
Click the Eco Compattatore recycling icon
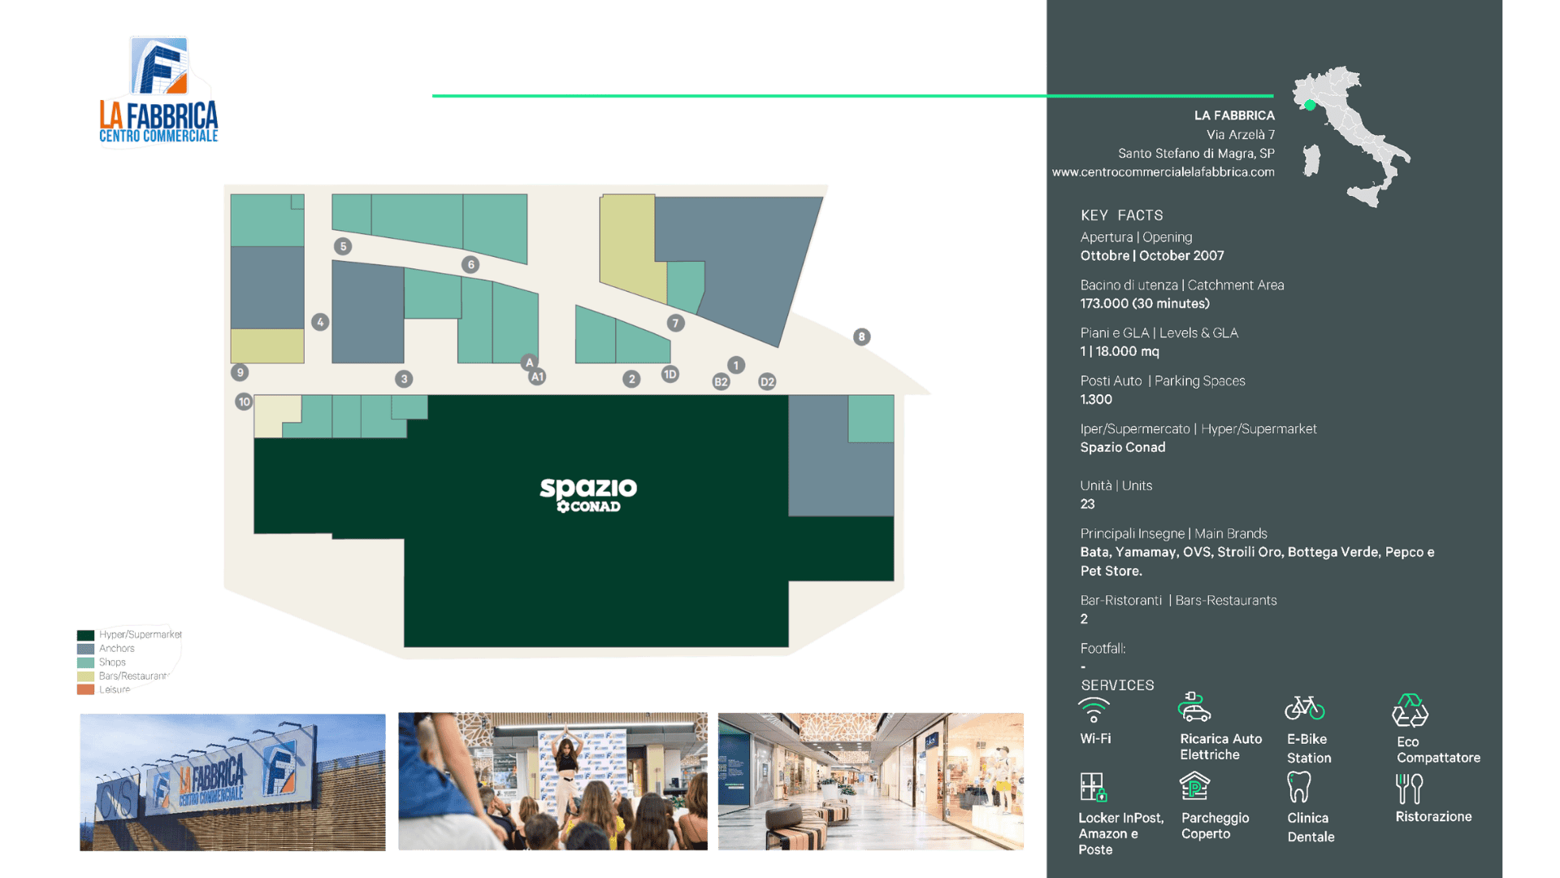1410,710
